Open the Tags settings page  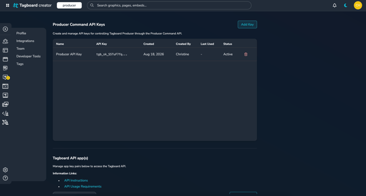(20, 64)
